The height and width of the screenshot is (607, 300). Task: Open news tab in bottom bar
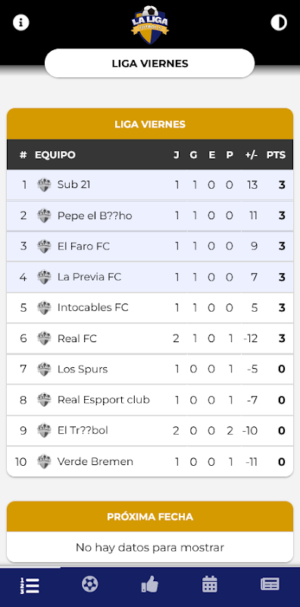[x=270, y=583]
